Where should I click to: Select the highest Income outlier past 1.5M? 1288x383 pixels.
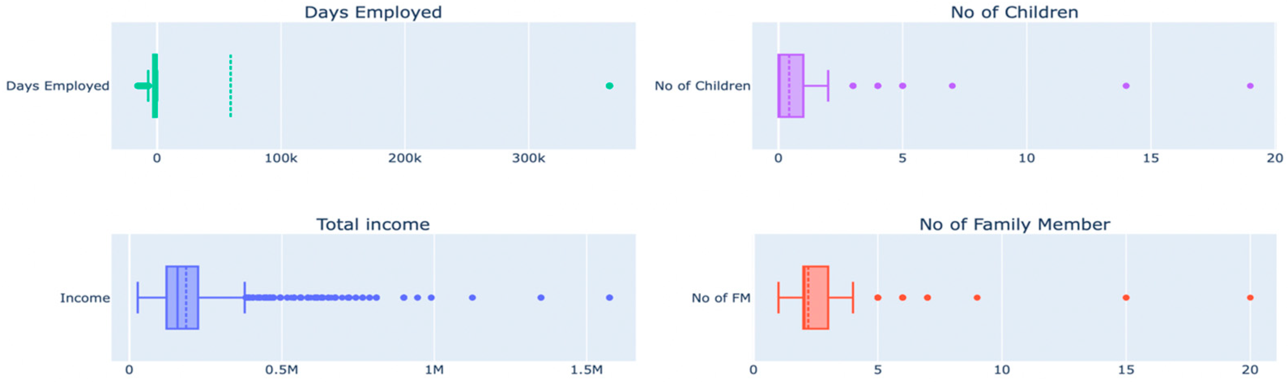coord(609,297)
